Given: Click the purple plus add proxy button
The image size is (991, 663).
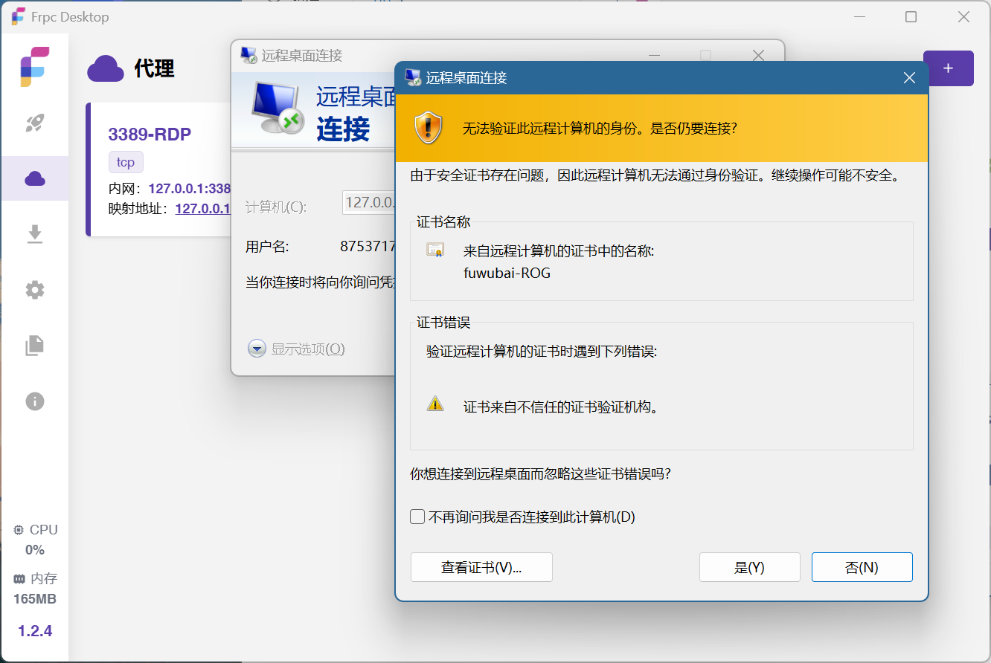Looking at the screenshot, I should point(948,68).
